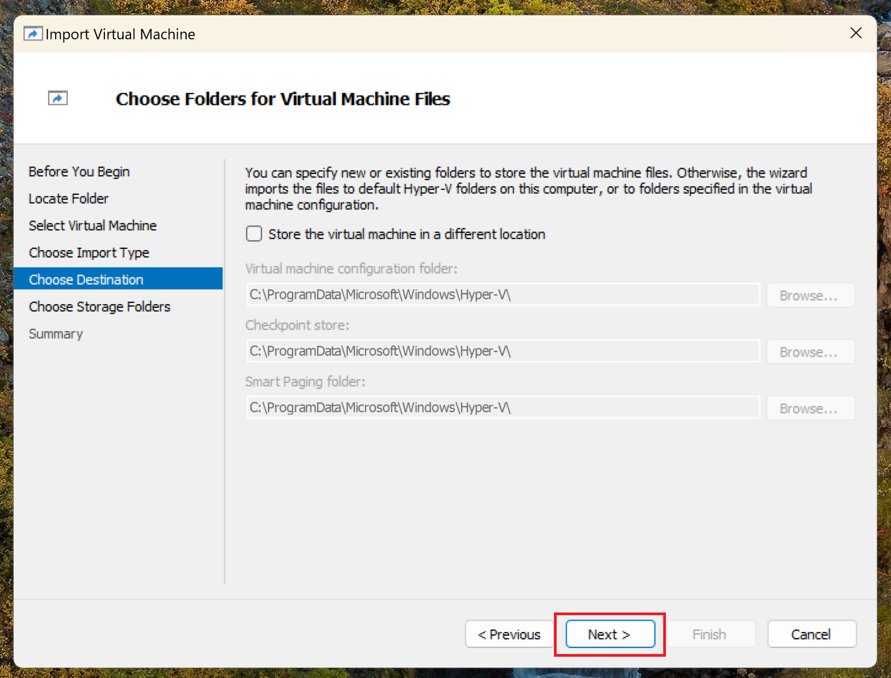Viewport: 891px width, 678px height.
Task: Click the Virtual machine configuration folder label
Action: [351, 269]
